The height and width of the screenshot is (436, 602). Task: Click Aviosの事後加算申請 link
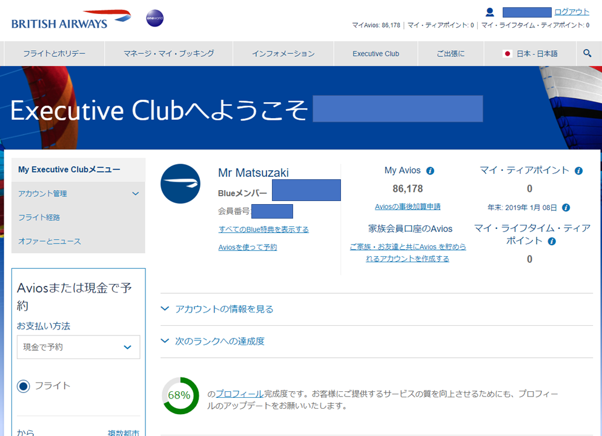click(x=408, y=206)
